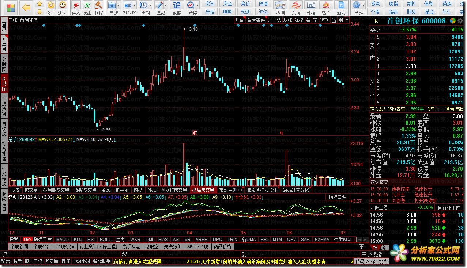This screenshot has width=467, height=268.
Task: Open the 热点 hot topics icon
Action: 326,5
